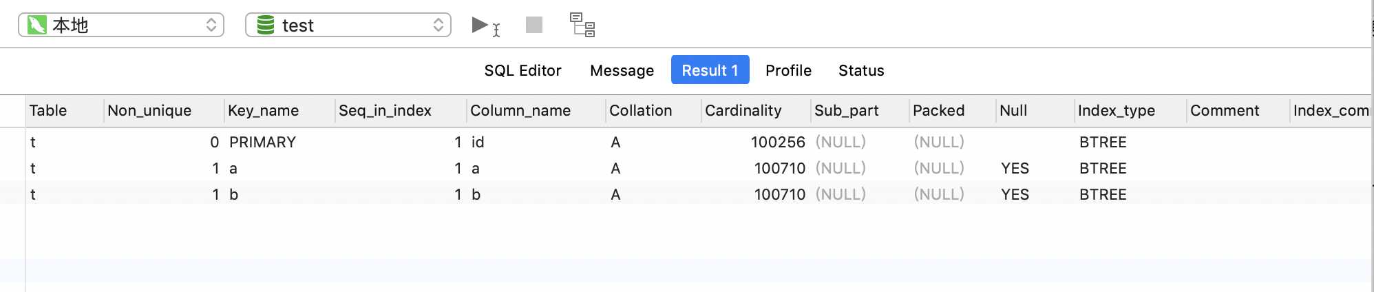Screen dimensions: 1374x292
Task: Click the Index_type column header
Action: click(1116, 110)
